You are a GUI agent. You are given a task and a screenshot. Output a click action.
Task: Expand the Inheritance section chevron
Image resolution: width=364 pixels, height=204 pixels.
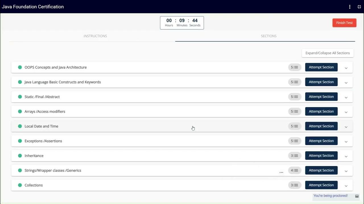(x=346, y=156)
